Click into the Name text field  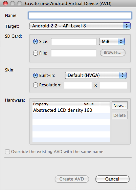(x=80, y=16)
